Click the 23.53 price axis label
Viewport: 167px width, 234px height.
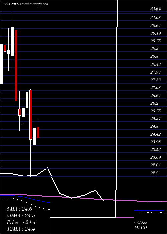(x=156, y=149)
